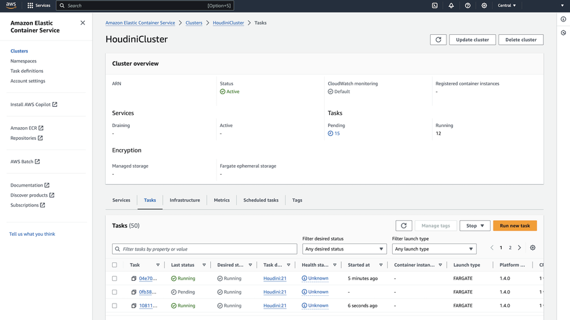Click the Update cluster button
The width and height of the screenshot is (570, 320).
(472, 40)
